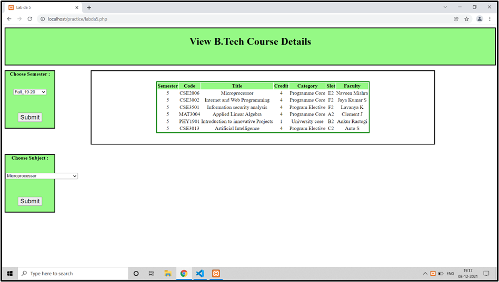The height and width of the screenshot is (282, 499).
Task: Open the Chrome profile icon
Action: point(480,19)
